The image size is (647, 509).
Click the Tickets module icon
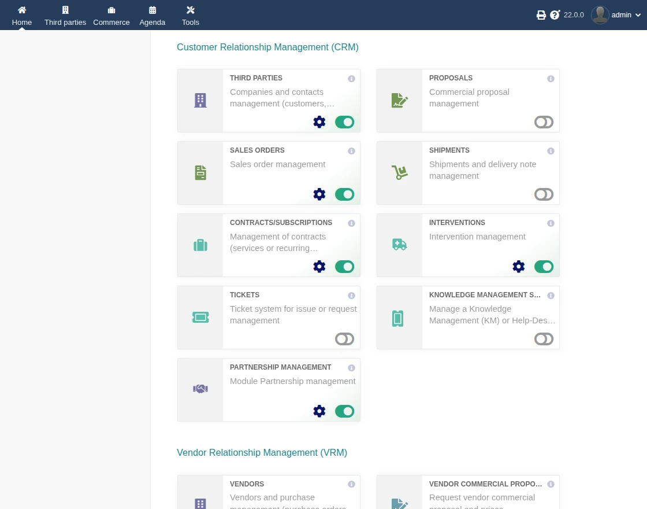200,317
